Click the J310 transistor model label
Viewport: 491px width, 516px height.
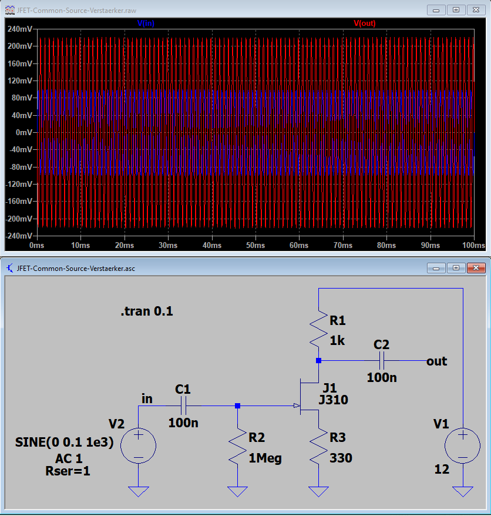[333, 400]
